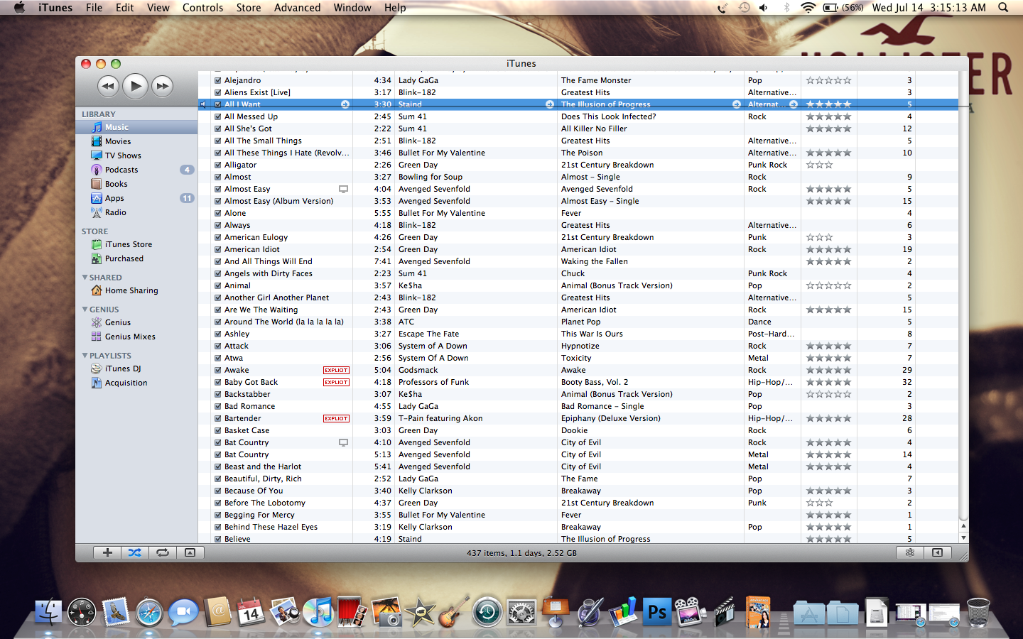The height and width of the screenshot is (639, 1023).
Task: Uncheck the Bad Romance checkbox
Action: (x=218, y=406)
